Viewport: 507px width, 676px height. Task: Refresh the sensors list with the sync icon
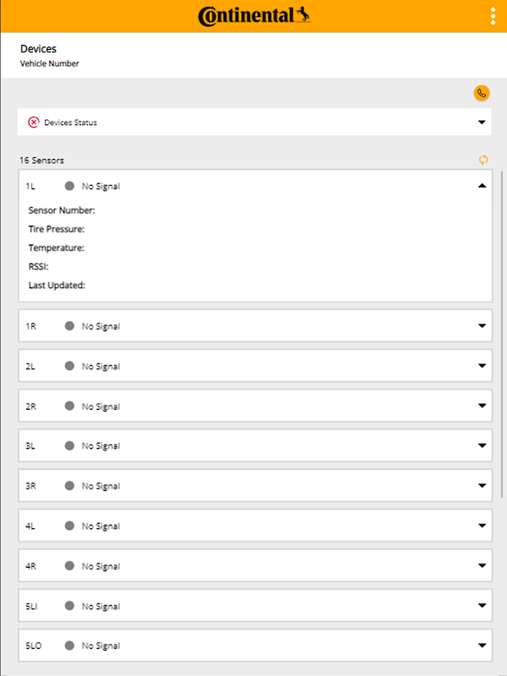pyautogui.click(x=483, y=160)
